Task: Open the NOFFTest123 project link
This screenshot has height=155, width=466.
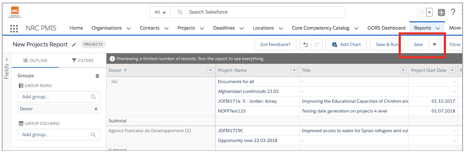Action: [x=232, y=111]
